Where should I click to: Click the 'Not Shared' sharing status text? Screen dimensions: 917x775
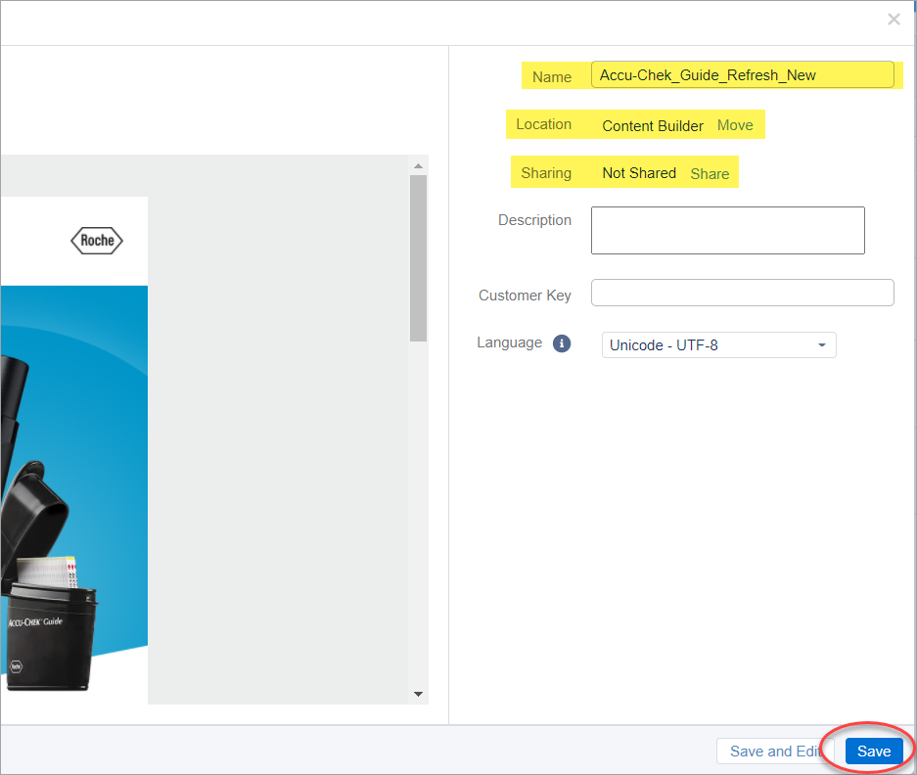(x=639, y=173)
